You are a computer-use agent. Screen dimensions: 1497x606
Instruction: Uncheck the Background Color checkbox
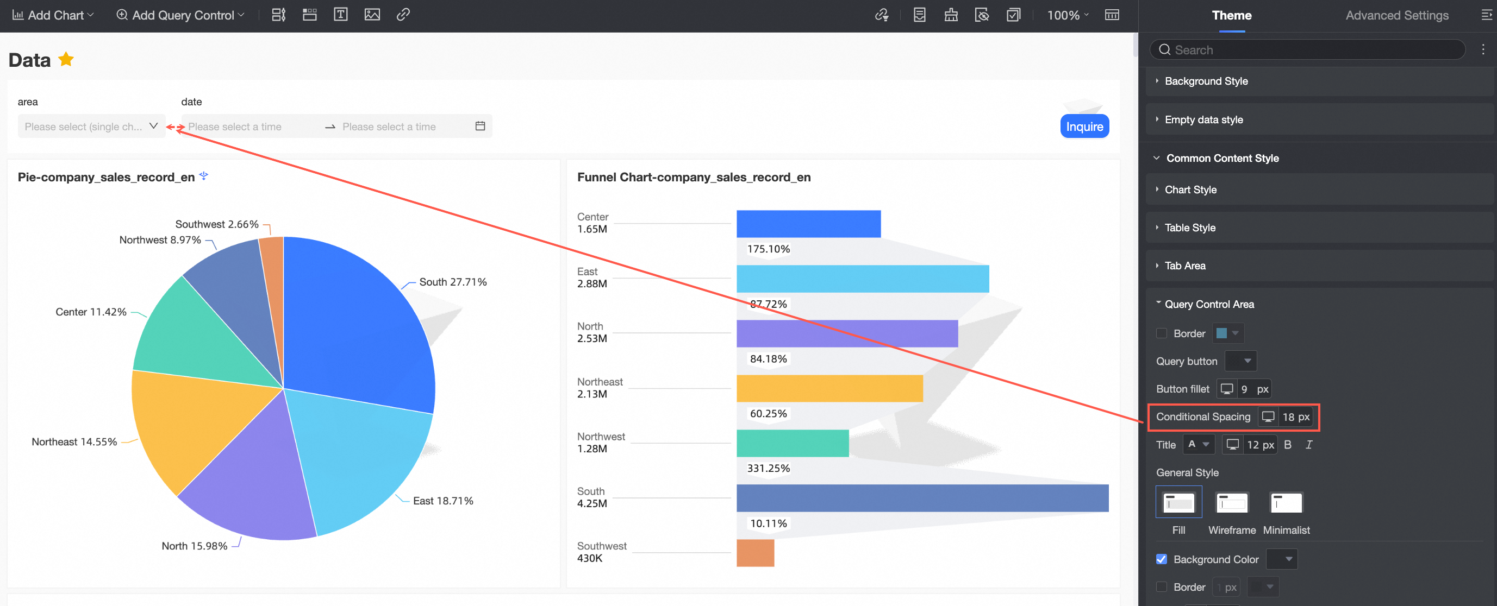coord(1161,559)
